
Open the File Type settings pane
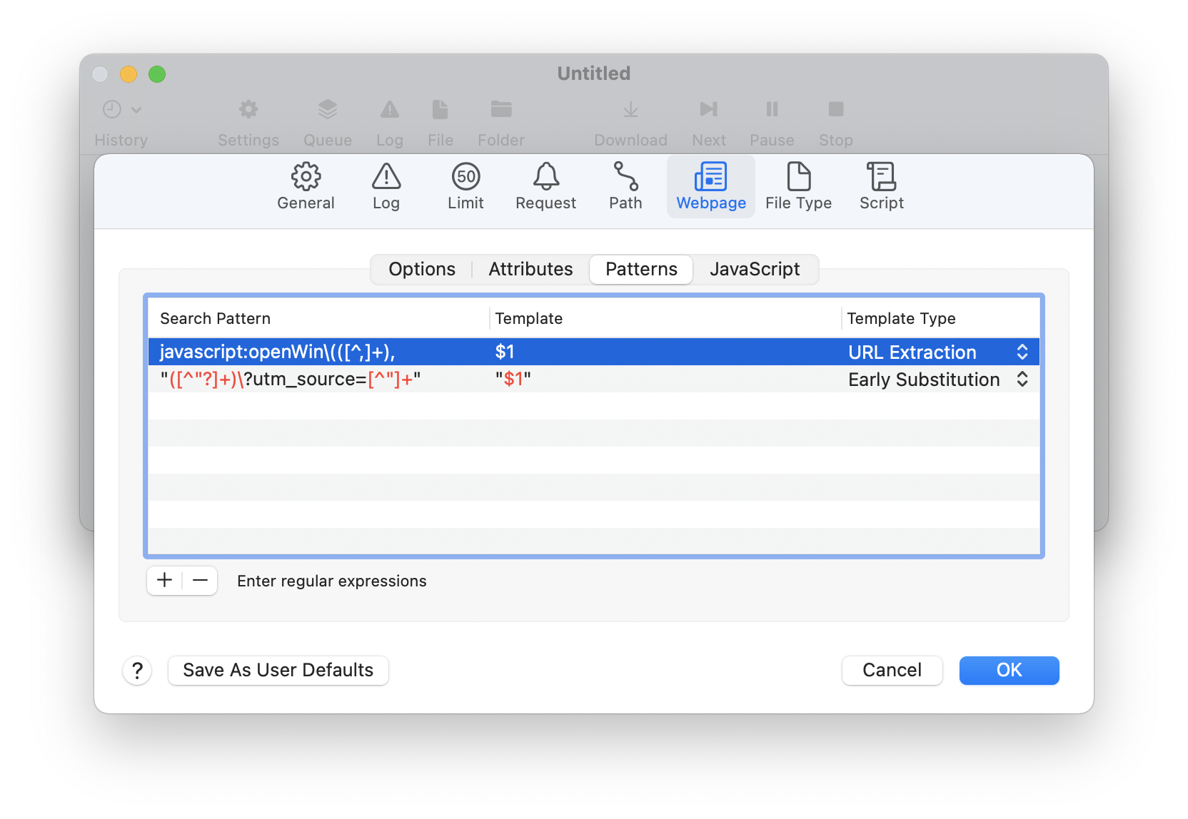click(x=798, y=186)
